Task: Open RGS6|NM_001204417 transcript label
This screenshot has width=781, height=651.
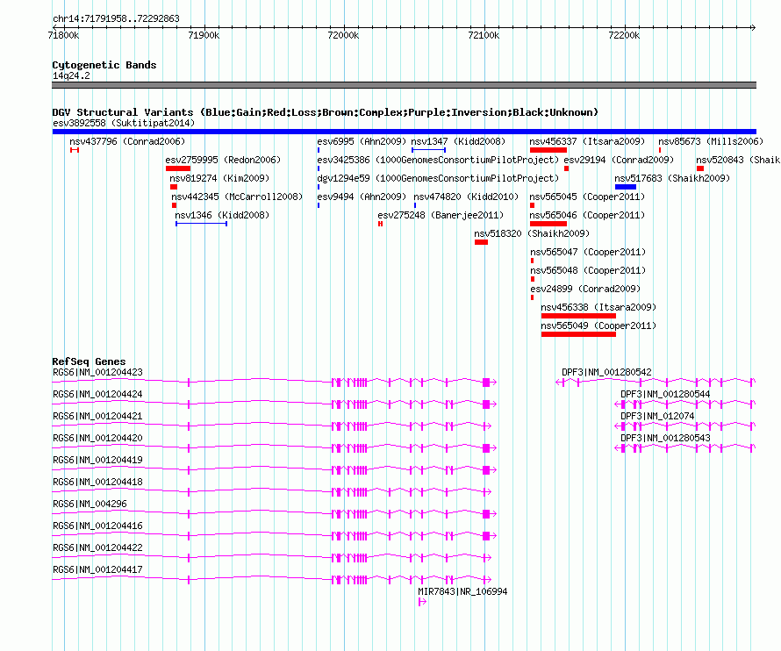Action: click(x=97, y=569)
